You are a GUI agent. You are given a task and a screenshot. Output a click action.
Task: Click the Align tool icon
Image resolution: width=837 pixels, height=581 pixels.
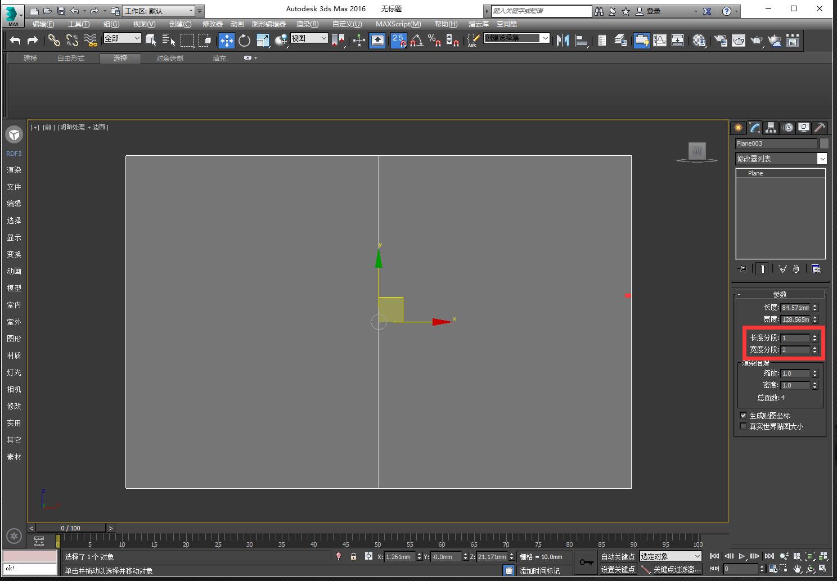coord(581,40)
